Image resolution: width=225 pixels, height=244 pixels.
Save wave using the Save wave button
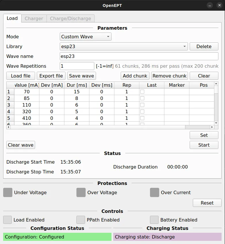point(82,76)
